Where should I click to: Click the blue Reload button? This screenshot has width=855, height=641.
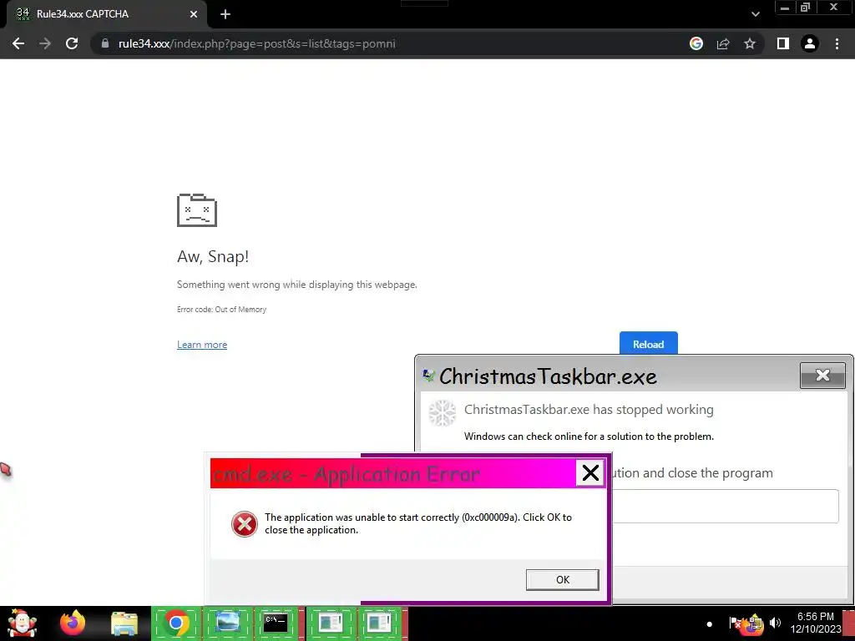tap(648, 344)
